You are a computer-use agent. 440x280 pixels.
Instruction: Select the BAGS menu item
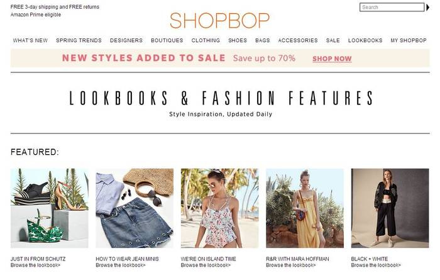point(262,40)
